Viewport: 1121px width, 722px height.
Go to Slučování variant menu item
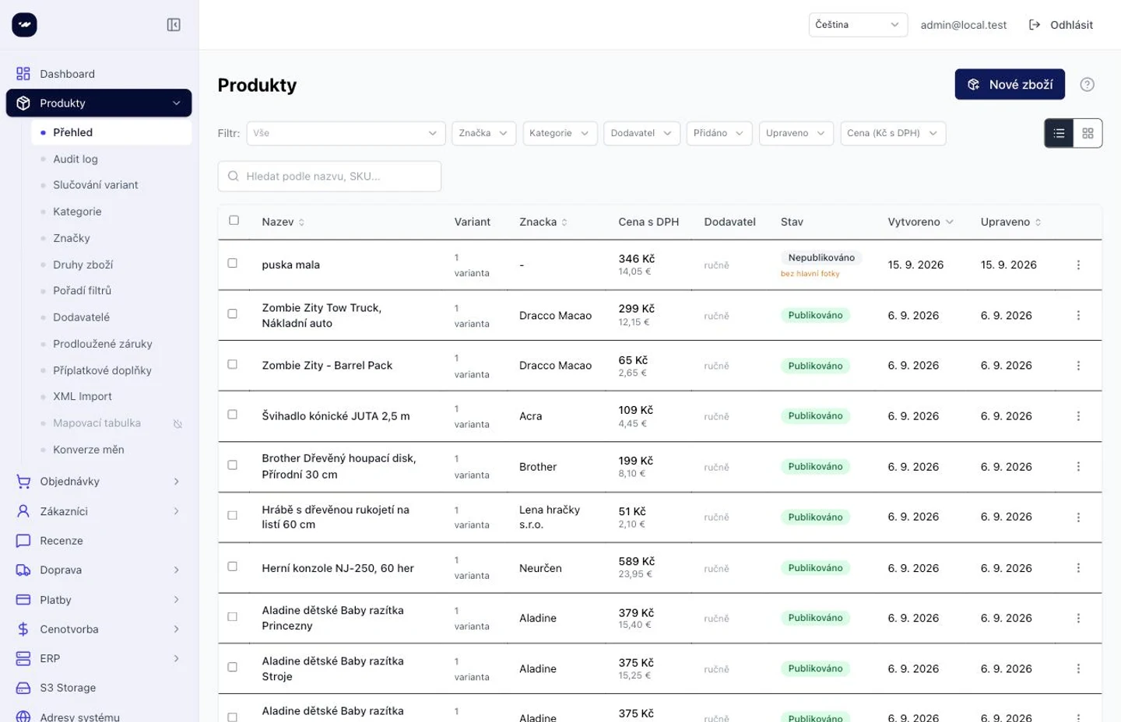(x=95, y=185)
